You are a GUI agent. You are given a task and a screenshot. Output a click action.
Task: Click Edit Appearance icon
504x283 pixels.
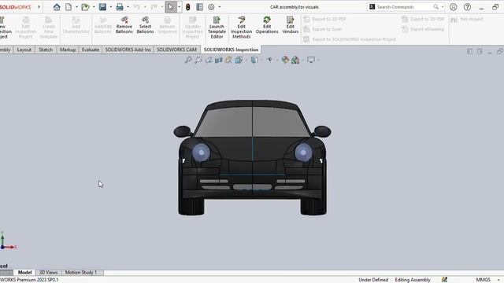point(285,60)
